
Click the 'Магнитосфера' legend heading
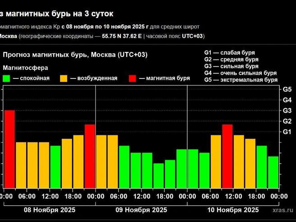pos(25,68)
